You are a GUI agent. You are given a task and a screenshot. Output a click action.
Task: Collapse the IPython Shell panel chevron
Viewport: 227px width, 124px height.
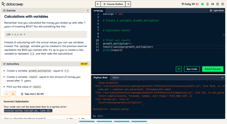point(222,77)
